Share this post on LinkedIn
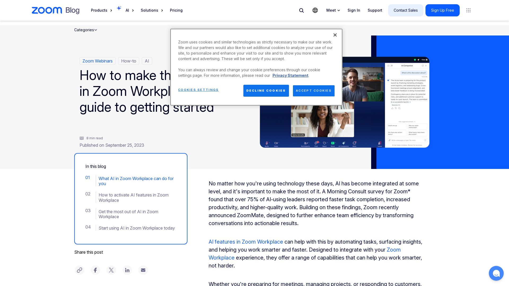 tap(127, 270)
